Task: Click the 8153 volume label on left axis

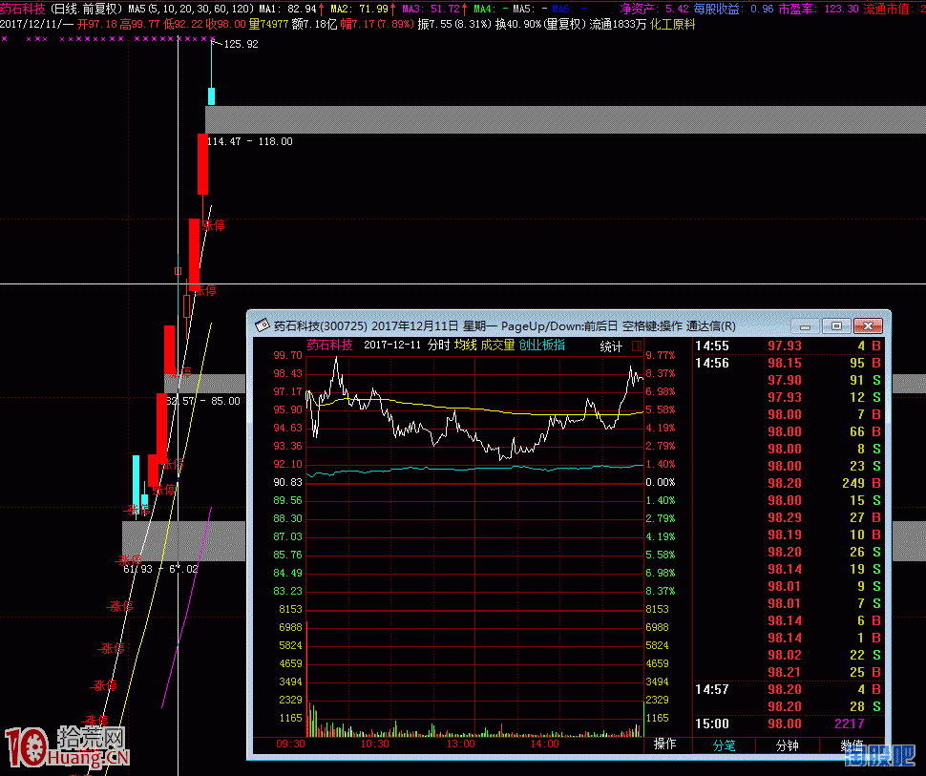Action: [290, 609]
